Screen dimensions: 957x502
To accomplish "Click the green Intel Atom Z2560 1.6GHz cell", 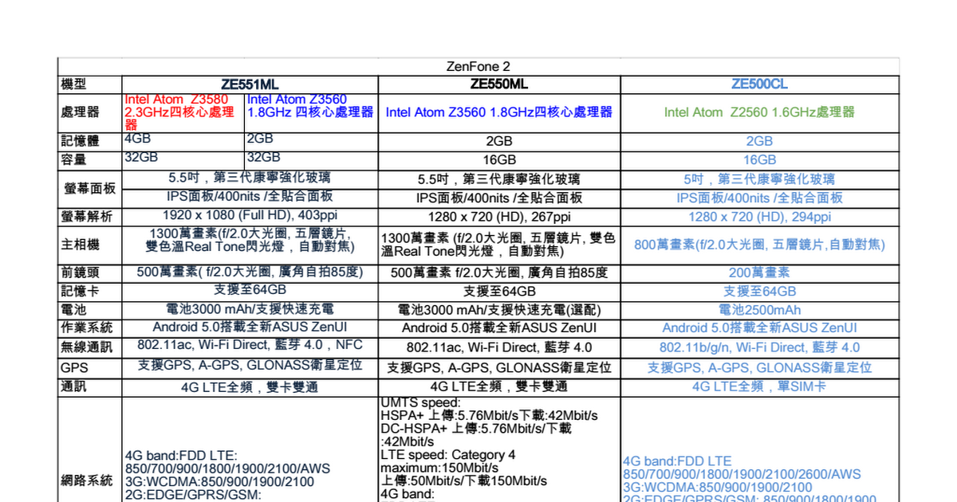I will pos(759,112).
